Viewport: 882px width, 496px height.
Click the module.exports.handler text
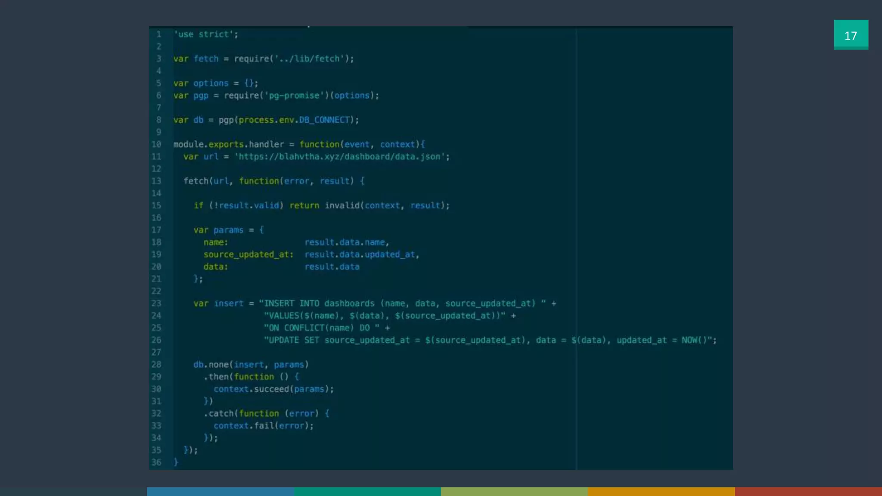pos(228,145)
